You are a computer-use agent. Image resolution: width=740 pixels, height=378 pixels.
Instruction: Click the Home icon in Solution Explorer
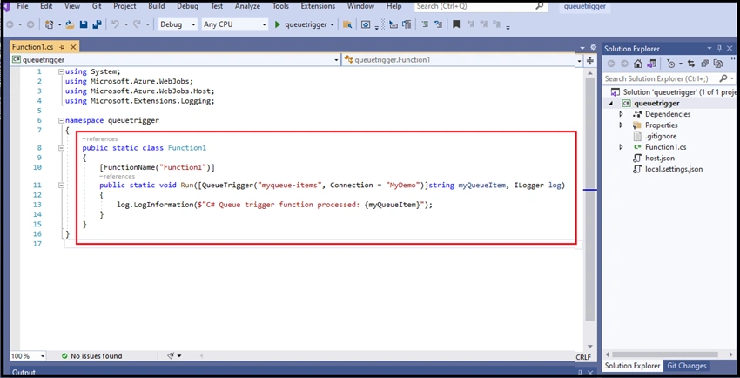(x=638, y=64)
